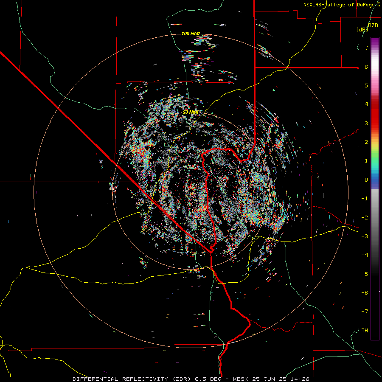Click the -2 value on the dB scale

click(x=365, y=218)
